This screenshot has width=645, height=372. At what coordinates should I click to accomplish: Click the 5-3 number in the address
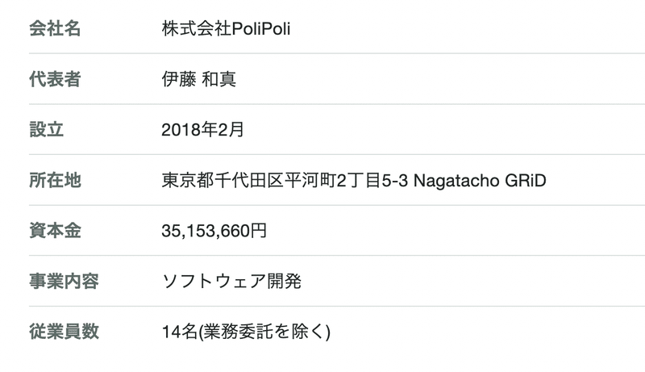(394, 181)
